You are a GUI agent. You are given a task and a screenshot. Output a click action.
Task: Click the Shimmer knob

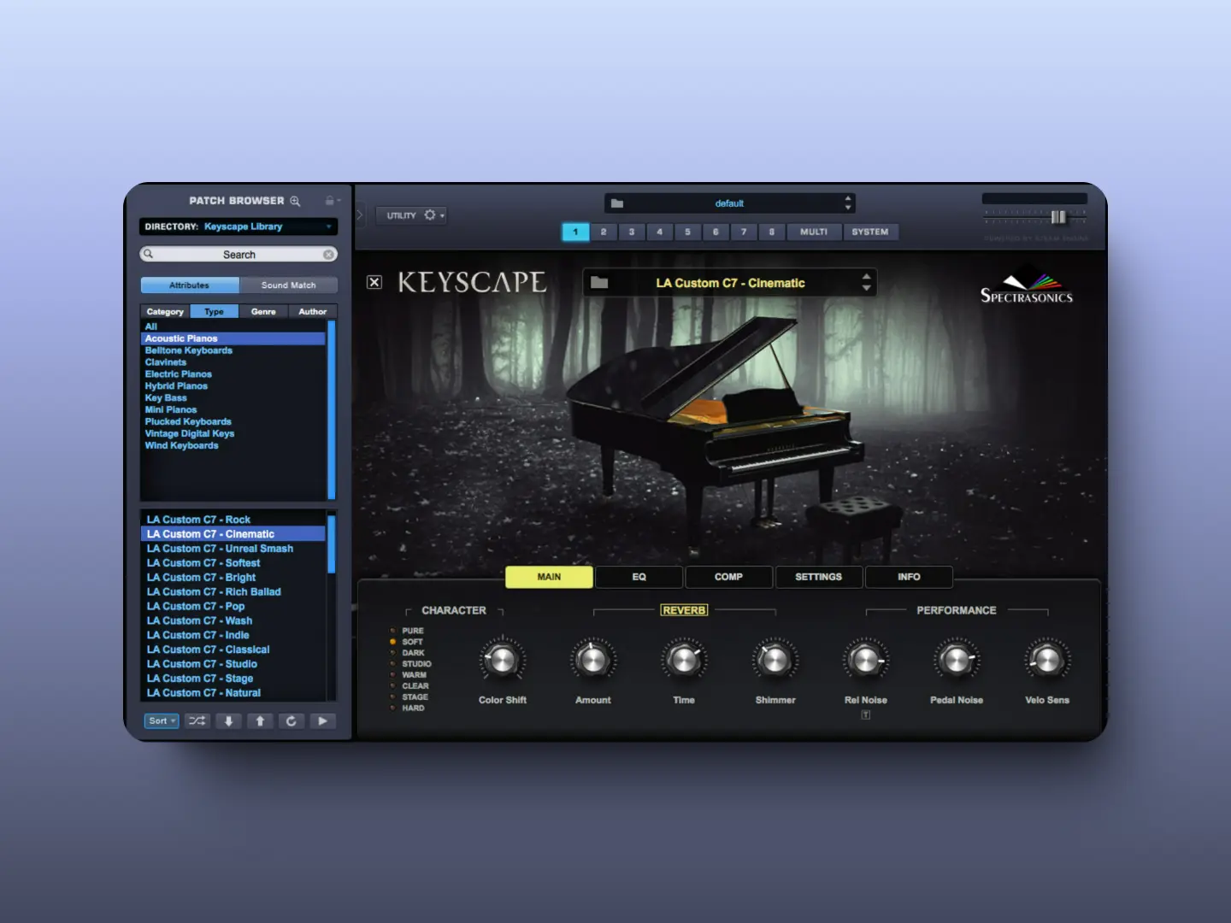pos(775,660)
